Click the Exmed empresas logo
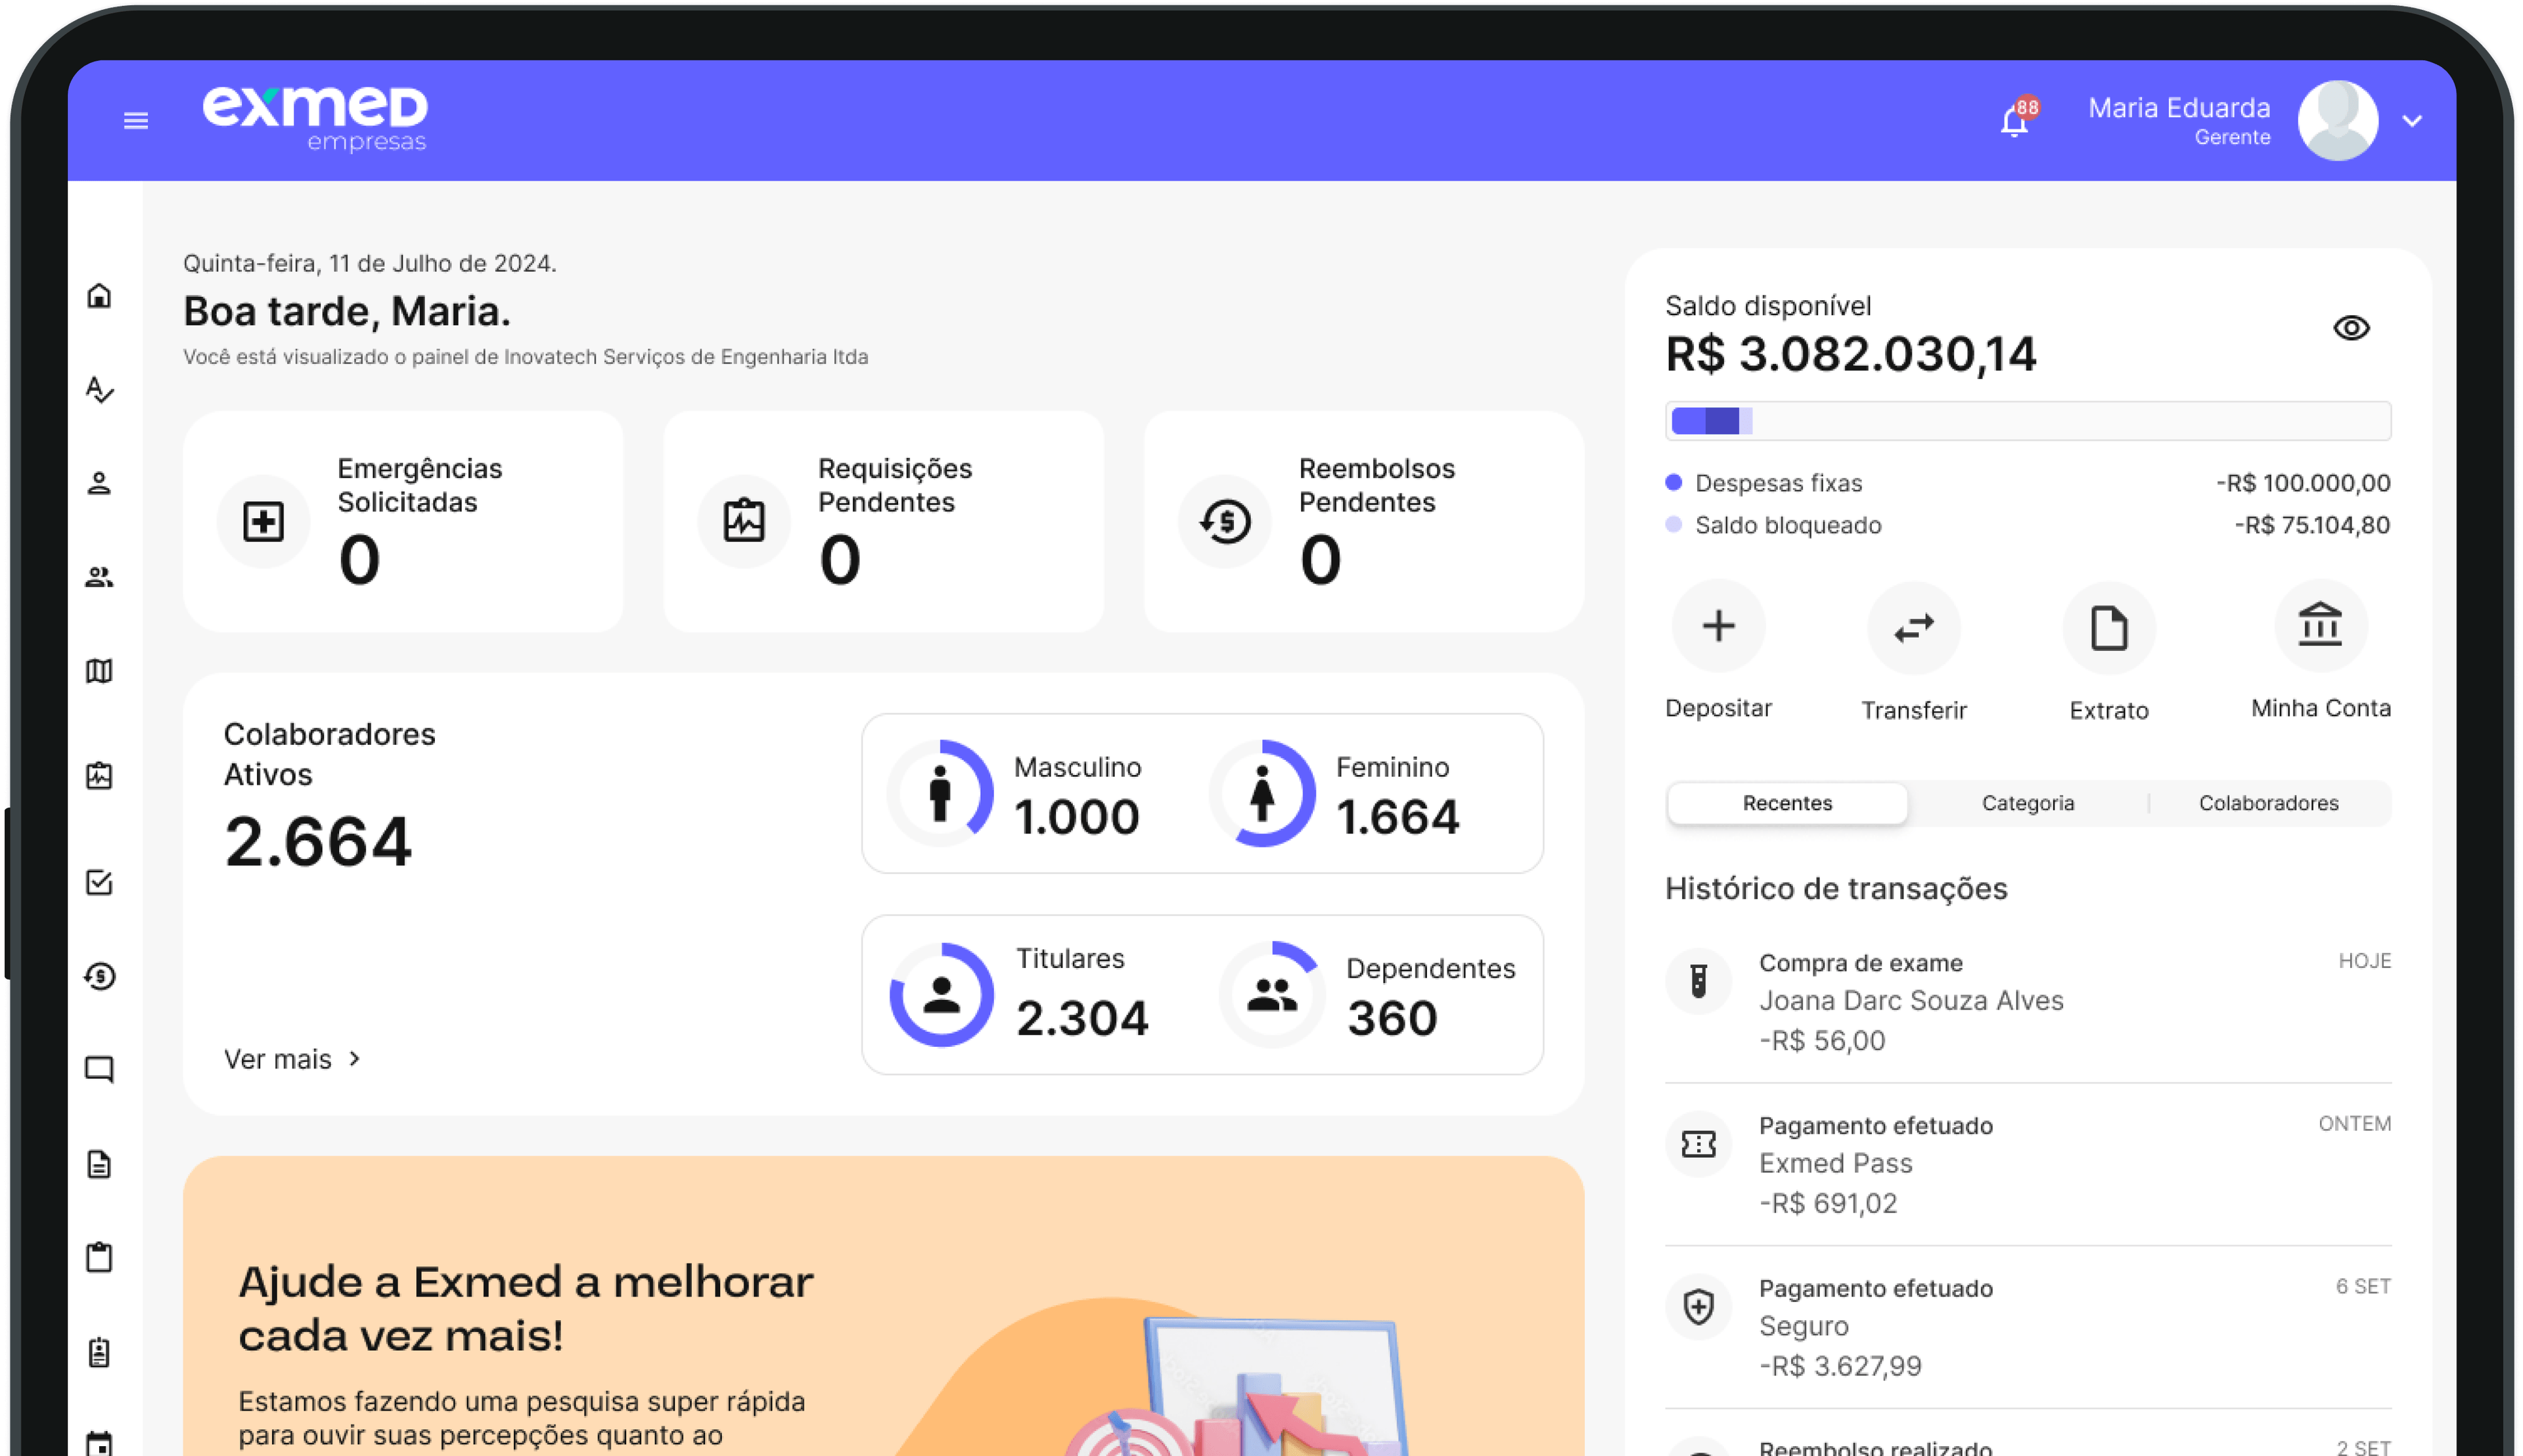Viewport: 2523px width, 1456px height. 315,119
